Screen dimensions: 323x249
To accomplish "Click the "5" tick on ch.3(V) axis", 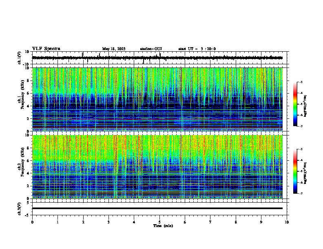I will coord(28,203).
